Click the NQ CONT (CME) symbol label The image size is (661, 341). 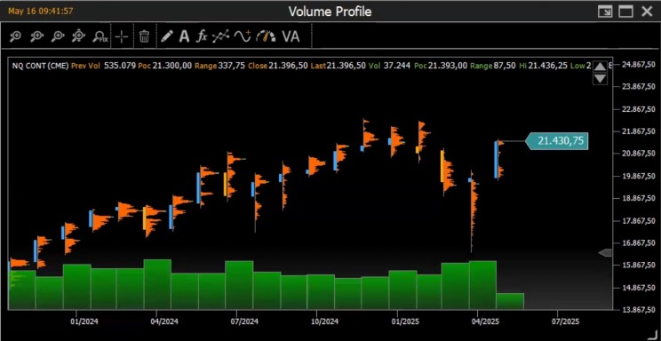40,66
